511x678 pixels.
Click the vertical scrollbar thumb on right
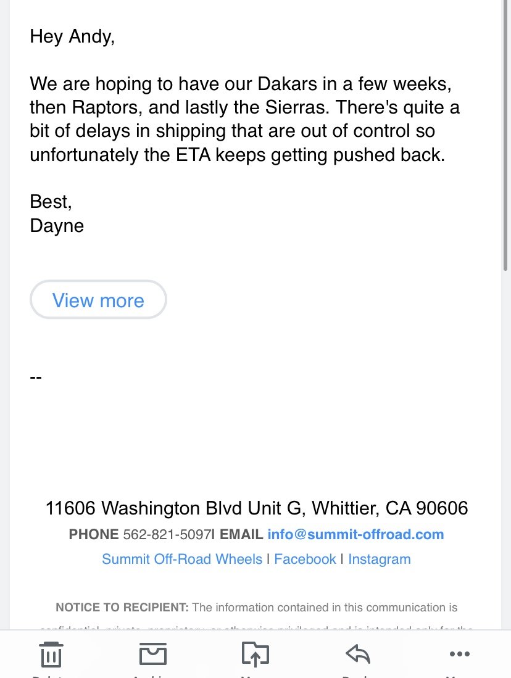pyautogui.click(x=505, y=135)
